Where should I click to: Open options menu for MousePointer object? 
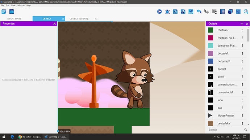tap(242, 115)
